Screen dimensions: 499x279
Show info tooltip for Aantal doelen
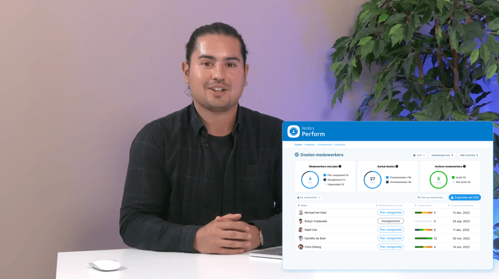[x=397, y=166]
